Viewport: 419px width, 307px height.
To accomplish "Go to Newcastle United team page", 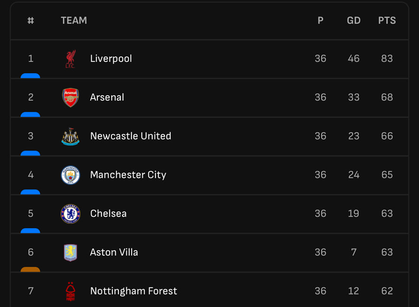I will pyautogui.click(x=131, y=136).
